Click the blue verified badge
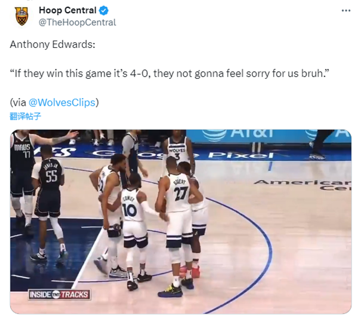358x315 pixels. click(104, 11)
